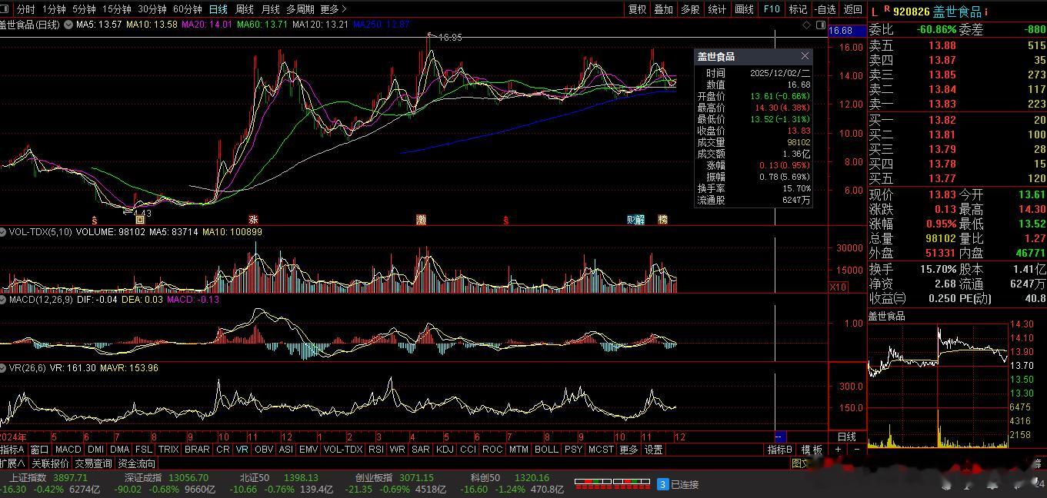The image size is (1047, 498).
Task: Open the 统计 statistics tool
Action: [717, 9]
